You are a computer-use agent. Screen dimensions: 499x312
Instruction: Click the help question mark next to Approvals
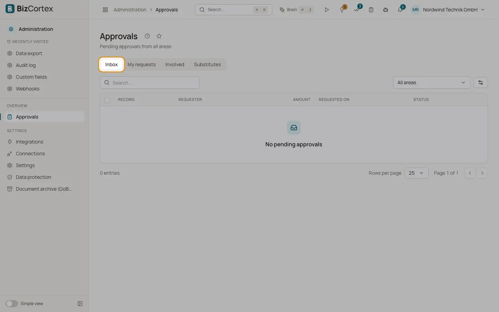147,36
